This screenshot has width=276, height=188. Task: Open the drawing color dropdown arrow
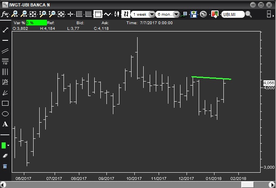(8, 145)
